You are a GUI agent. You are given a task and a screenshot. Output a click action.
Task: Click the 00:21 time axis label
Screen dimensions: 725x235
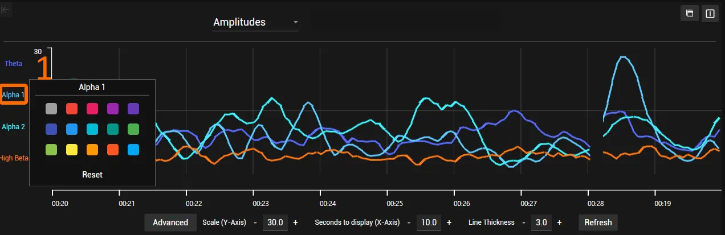click(x=127, y=203)
